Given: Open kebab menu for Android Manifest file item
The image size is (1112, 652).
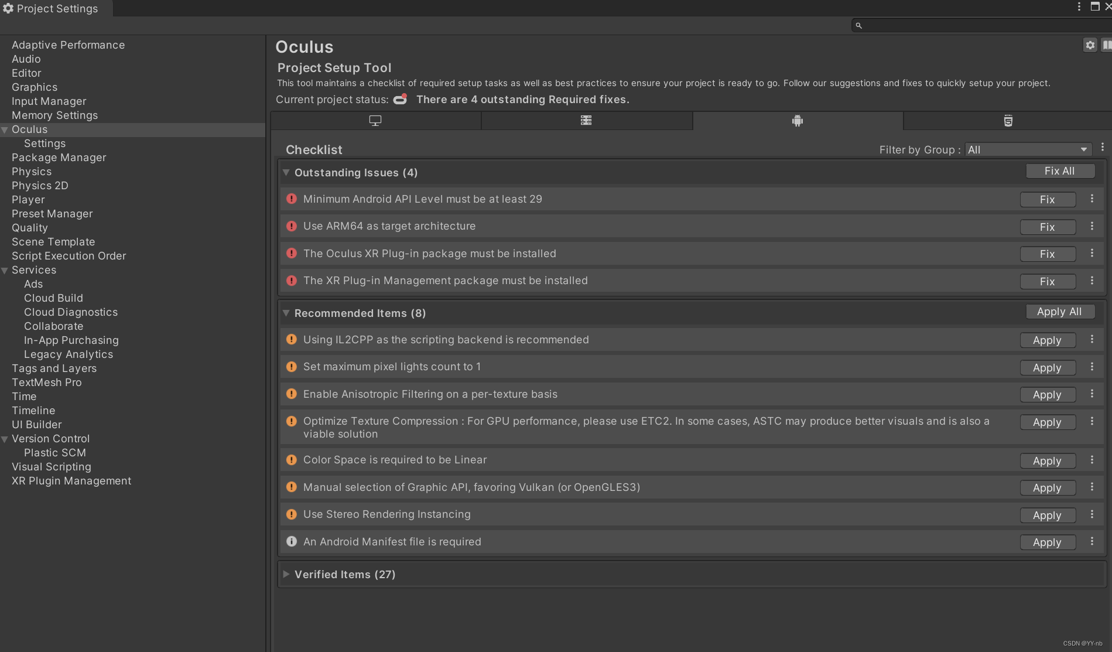Looking at the screenshot, I should pyautogui.click(x=1092, y=541).
